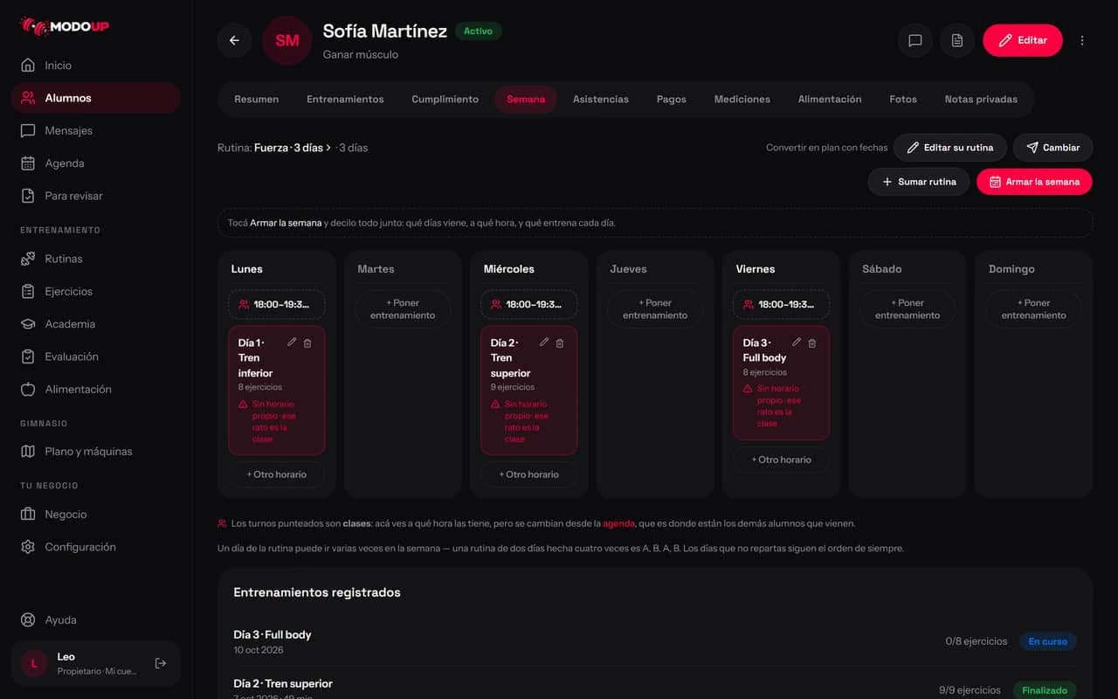Open Ayuda in the sidebar
The width and height of the screenshot is (1118, 699).
(96, 620)
